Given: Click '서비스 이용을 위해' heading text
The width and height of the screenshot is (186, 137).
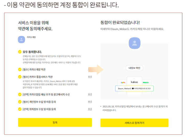Looking at the screenshot, I should 33,23.
